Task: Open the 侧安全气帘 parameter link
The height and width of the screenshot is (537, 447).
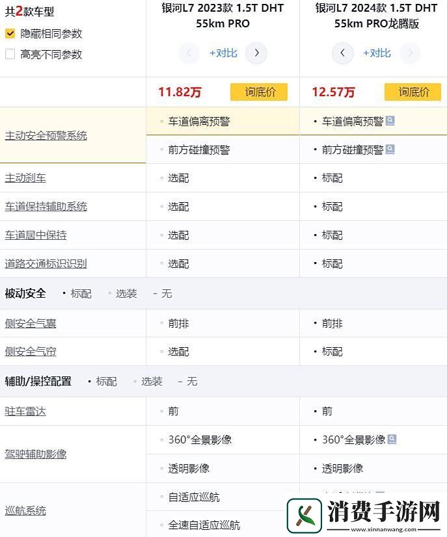Action: pyautogui.click(x=31, y=351)
